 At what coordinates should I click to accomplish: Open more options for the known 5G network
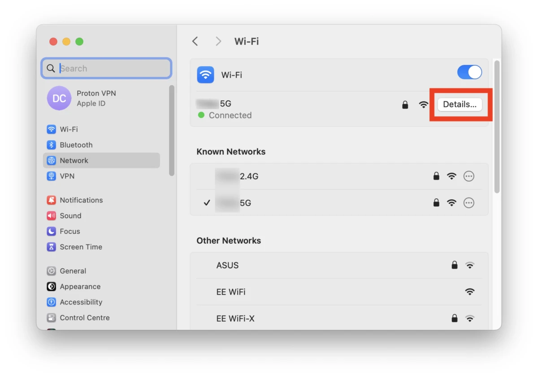(x=469, y=203)
